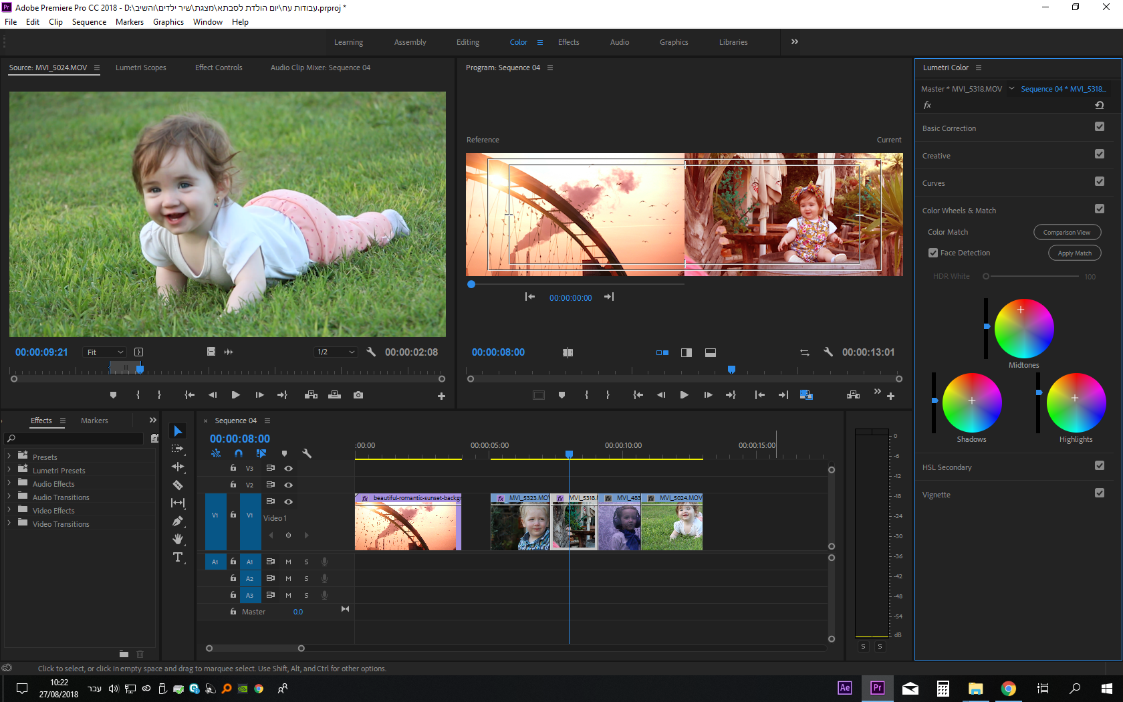
Task: Select the Razor tool in the tools panel
Action: (178, 485)
